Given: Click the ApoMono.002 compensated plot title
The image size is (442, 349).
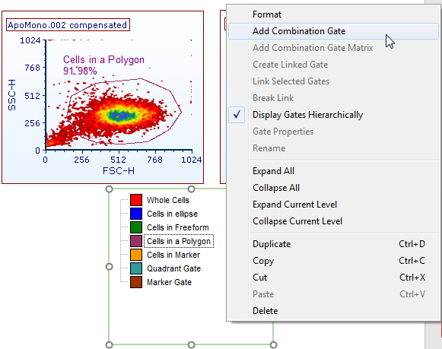Looking at the screenshot, I should point(68,25).
